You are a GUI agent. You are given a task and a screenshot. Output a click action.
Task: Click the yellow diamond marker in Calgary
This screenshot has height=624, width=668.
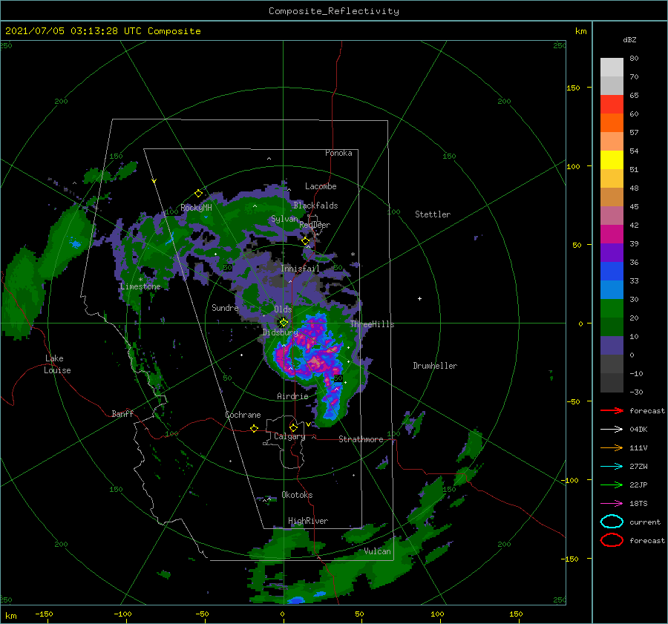pyautogui.click(x=293, y=427)
